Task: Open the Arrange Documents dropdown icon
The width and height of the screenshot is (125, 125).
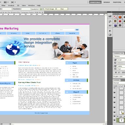Action: pyautogui.click(x=6, y=2)
